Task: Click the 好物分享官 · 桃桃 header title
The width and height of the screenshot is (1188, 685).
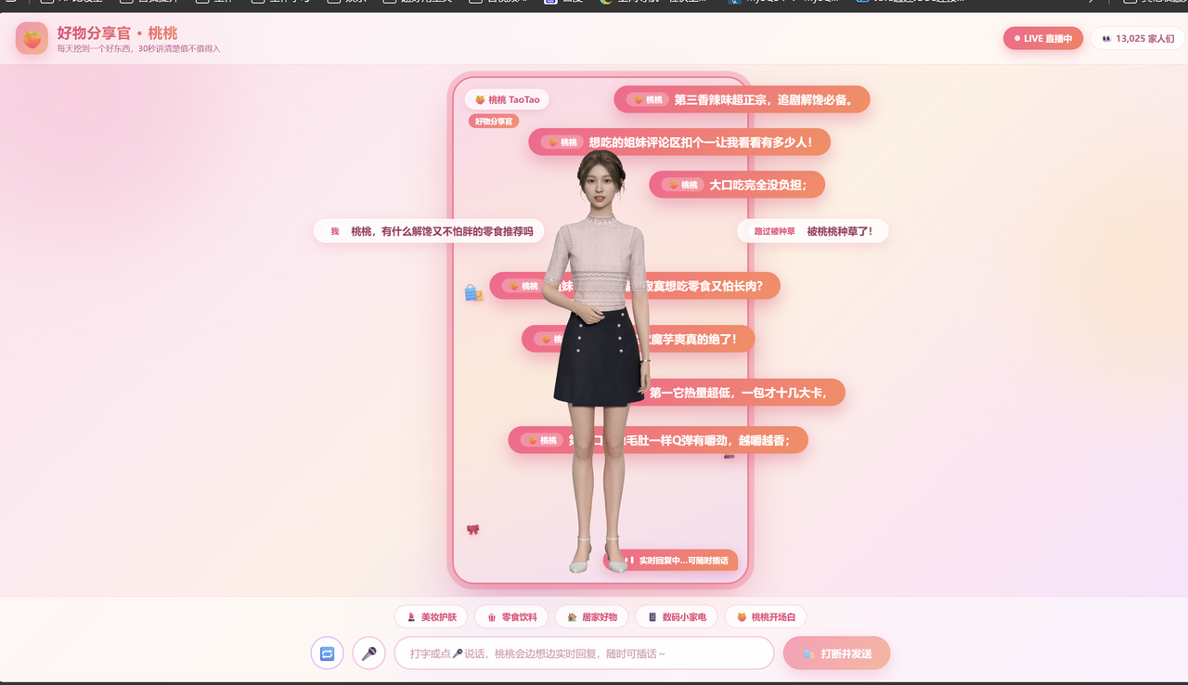Action: point(117,33)
